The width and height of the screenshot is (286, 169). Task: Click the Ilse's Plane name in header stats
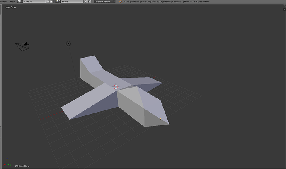(204, 2)
